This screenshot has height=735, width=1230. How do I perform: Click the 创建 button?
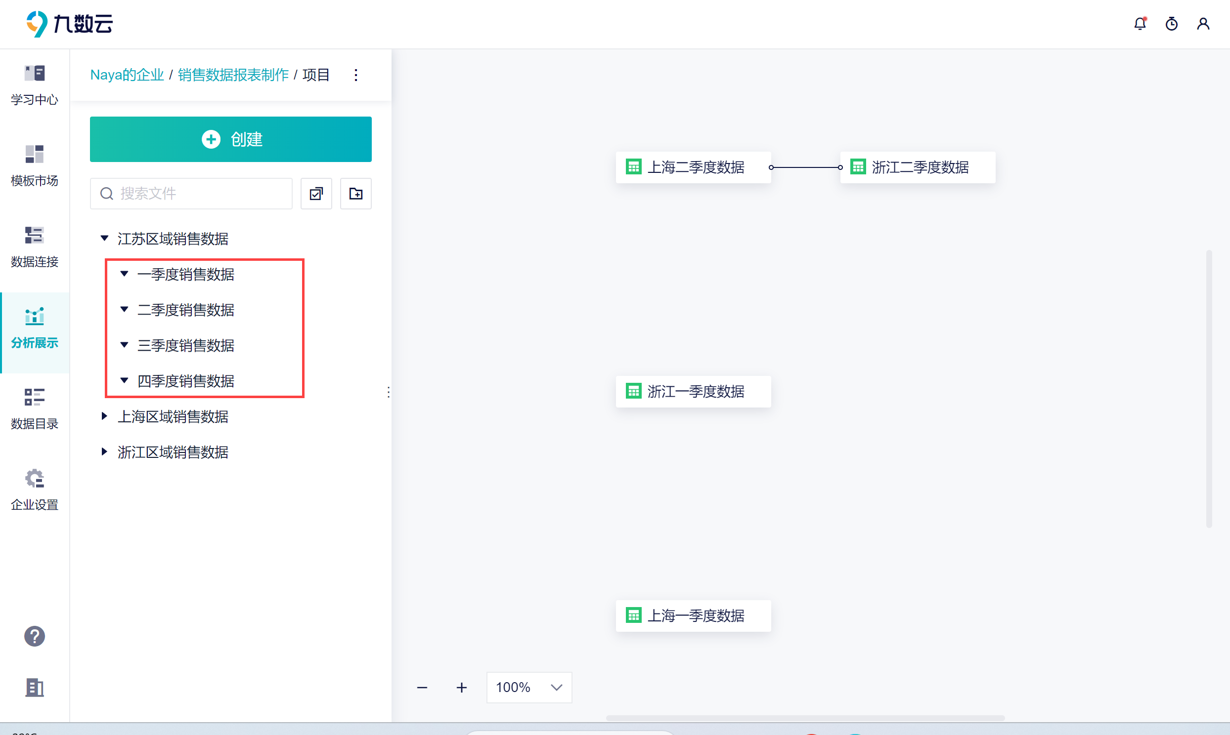coord(231,139)
